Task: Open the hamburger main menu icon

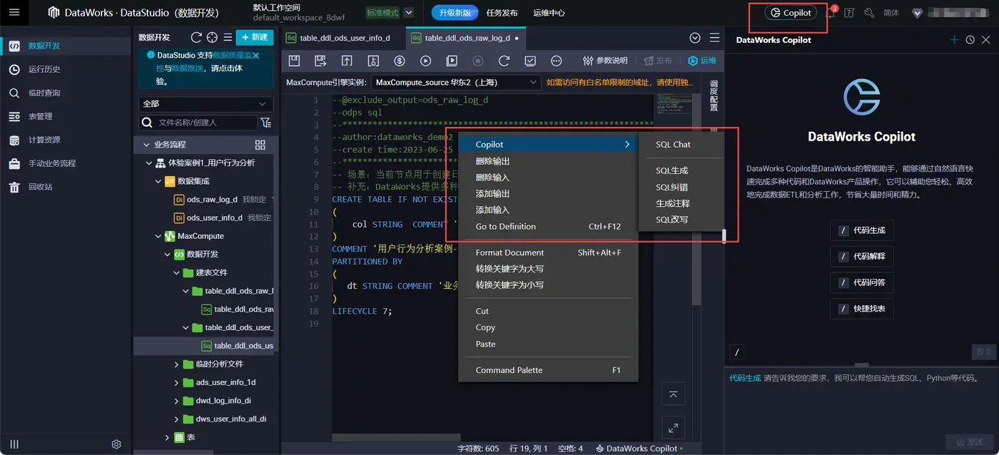Action: pyautogui.click(x=14, y=13)
